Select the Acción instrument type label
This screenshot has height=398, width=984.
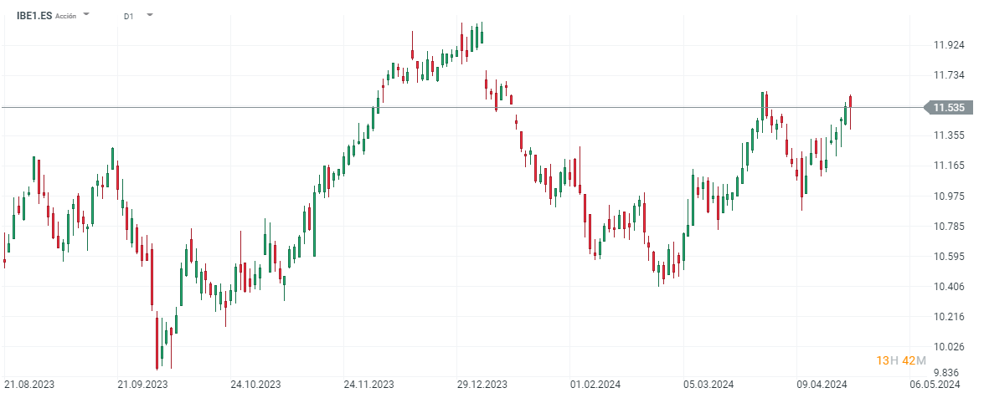pos(68,16)
